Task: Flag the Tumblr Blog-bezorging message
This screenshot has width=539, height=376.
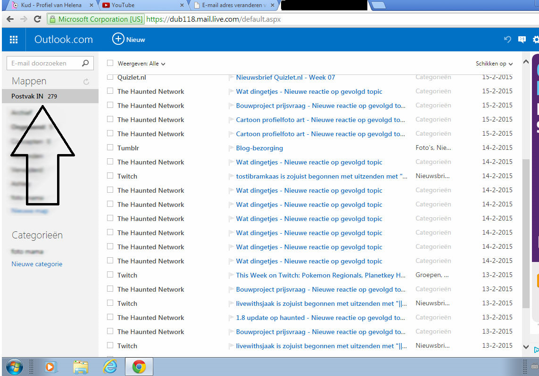Action: tap(232, 148)
